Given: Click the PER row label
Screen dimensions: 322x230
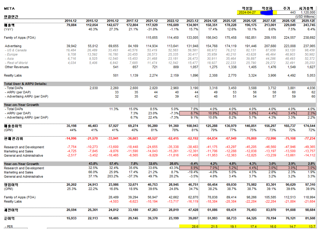Looking at the screenshot, I should [9, 227].
